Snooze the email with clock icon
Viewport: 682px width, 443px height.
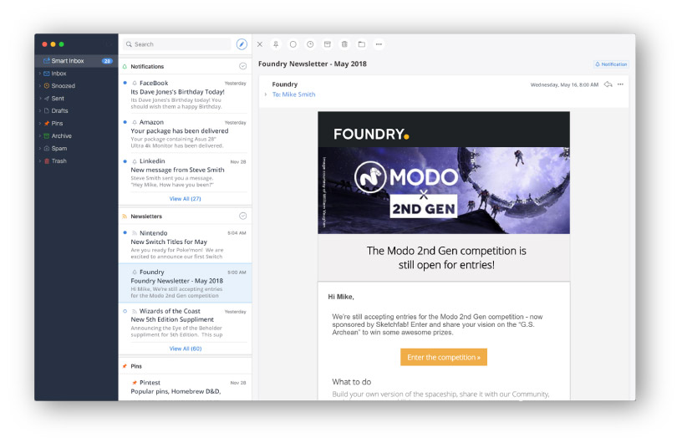point(310,44)
